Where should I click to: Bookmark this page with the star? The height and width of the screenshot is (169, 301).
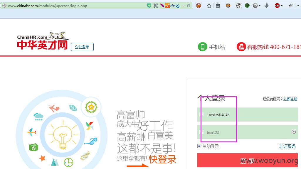209,6
